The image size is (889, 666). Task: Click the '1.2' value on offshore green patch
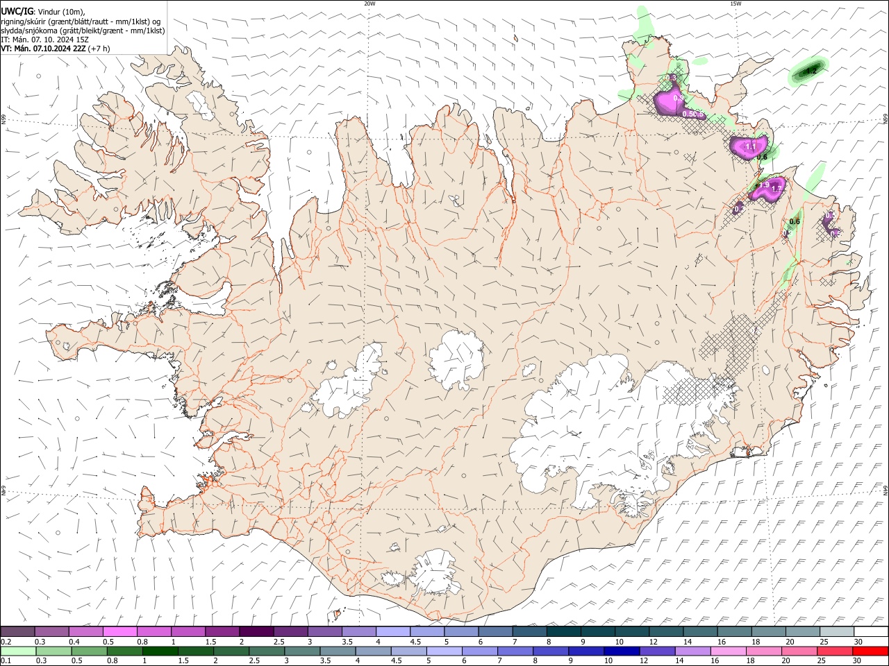[811, 71]
